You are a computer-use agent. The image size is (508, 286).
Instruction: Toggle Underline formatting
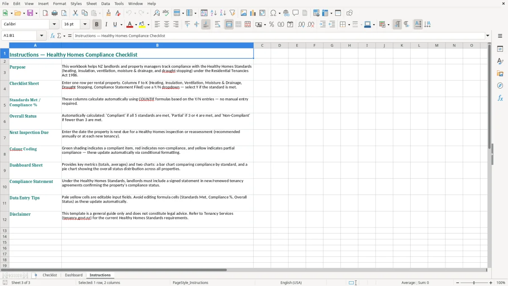click(x=115, y=25)
